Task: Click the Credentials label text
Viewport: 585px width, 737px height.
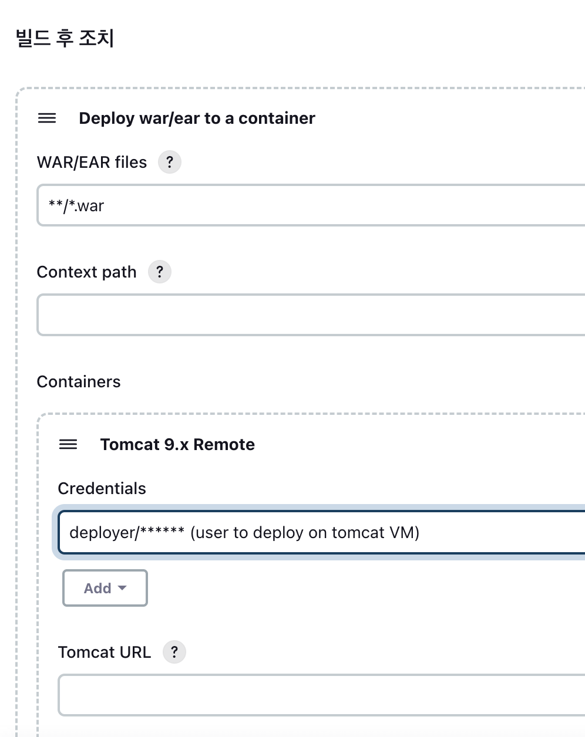Action: pyautogui.click(x=102, y=489)
